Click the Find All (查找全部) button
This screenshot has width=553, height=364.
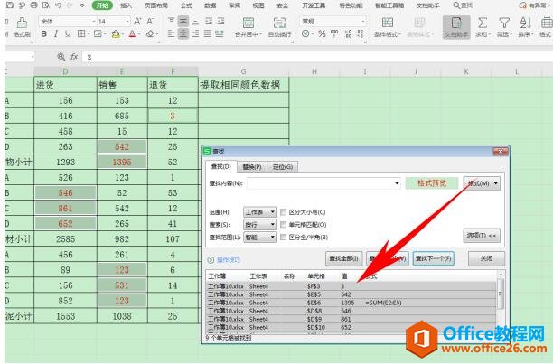click(x=343, y=258)
